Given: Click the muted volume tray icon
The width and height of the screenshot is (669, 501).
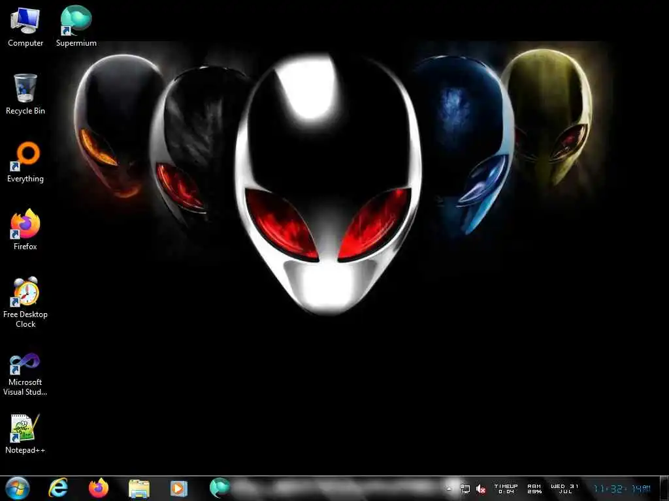Looking at the screenshot, I should (x=481, y=489).
